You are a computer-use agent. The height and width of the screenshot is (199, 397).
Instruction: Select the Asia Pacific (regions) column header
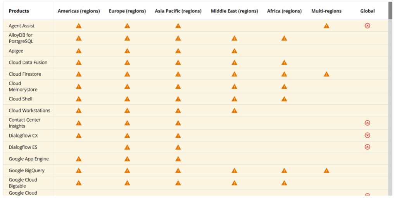[x=178, y=11]
